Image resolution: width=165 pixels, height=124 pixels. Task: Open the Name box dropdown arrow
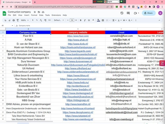pos(12,26)
